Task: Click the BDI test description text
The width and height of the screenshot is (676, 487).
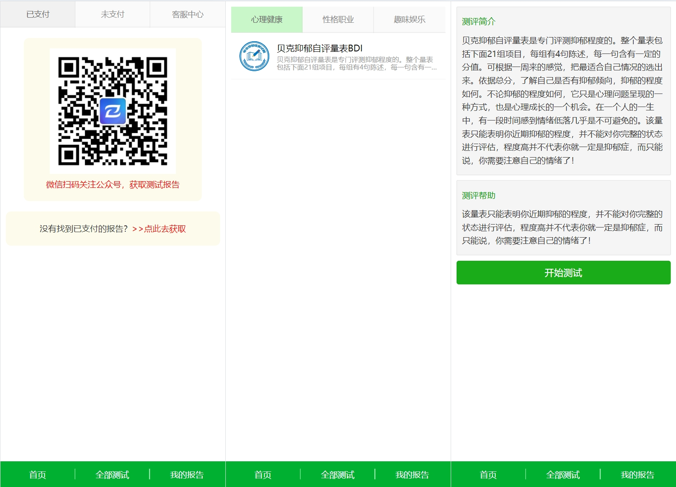Action: pos(357,64)
